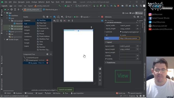Open declared layout_width dropdown arrow

138,26
